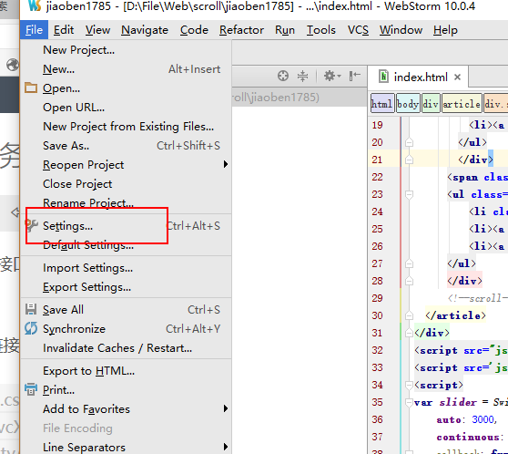Collapse the fold marker on line 21

pyautogui.click(x=409, y=160)
